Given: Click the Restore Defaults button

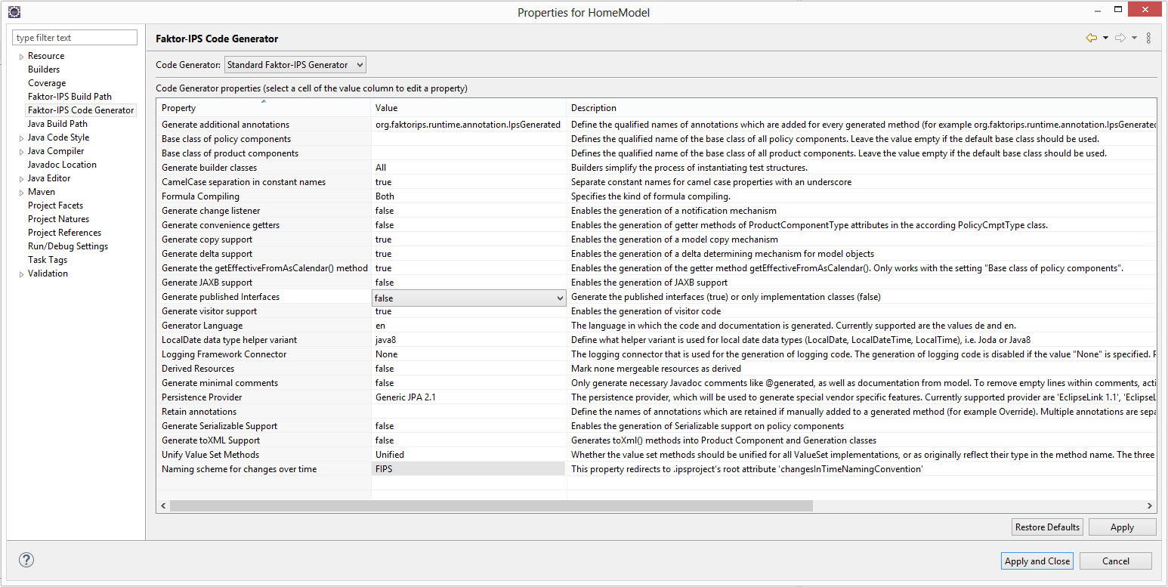Looking at the screenshot, I should pos(1047,527).
